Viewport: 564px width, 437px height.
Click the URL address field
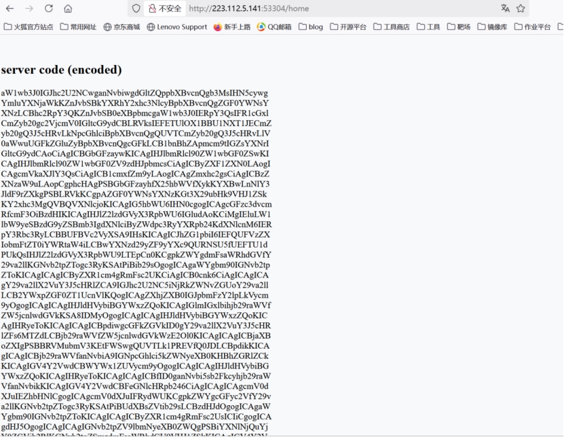tap(341, 8)
